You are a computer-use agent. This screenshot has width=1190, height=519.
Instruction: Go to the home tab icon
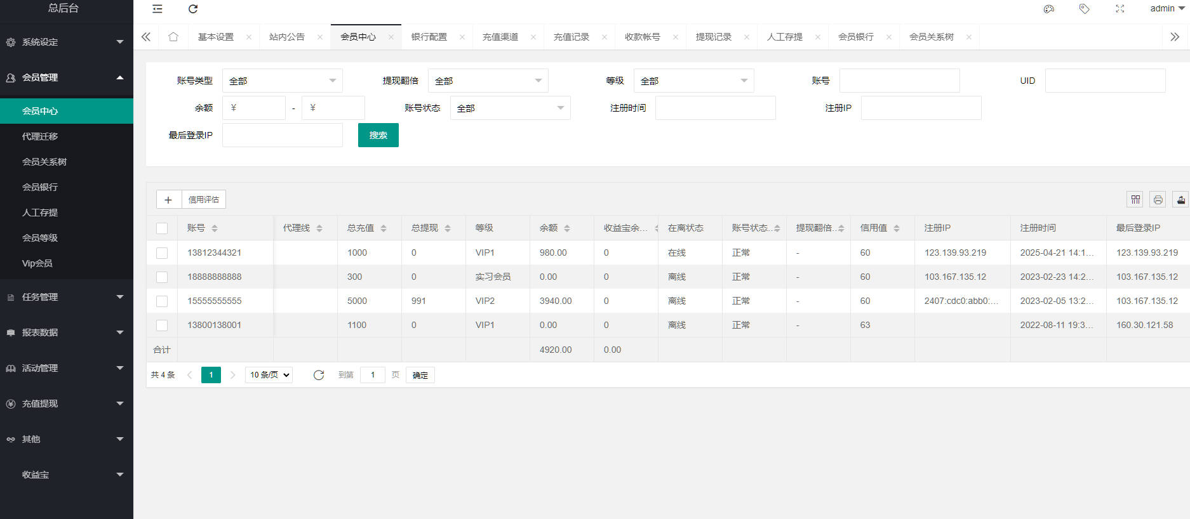[173, 37]
